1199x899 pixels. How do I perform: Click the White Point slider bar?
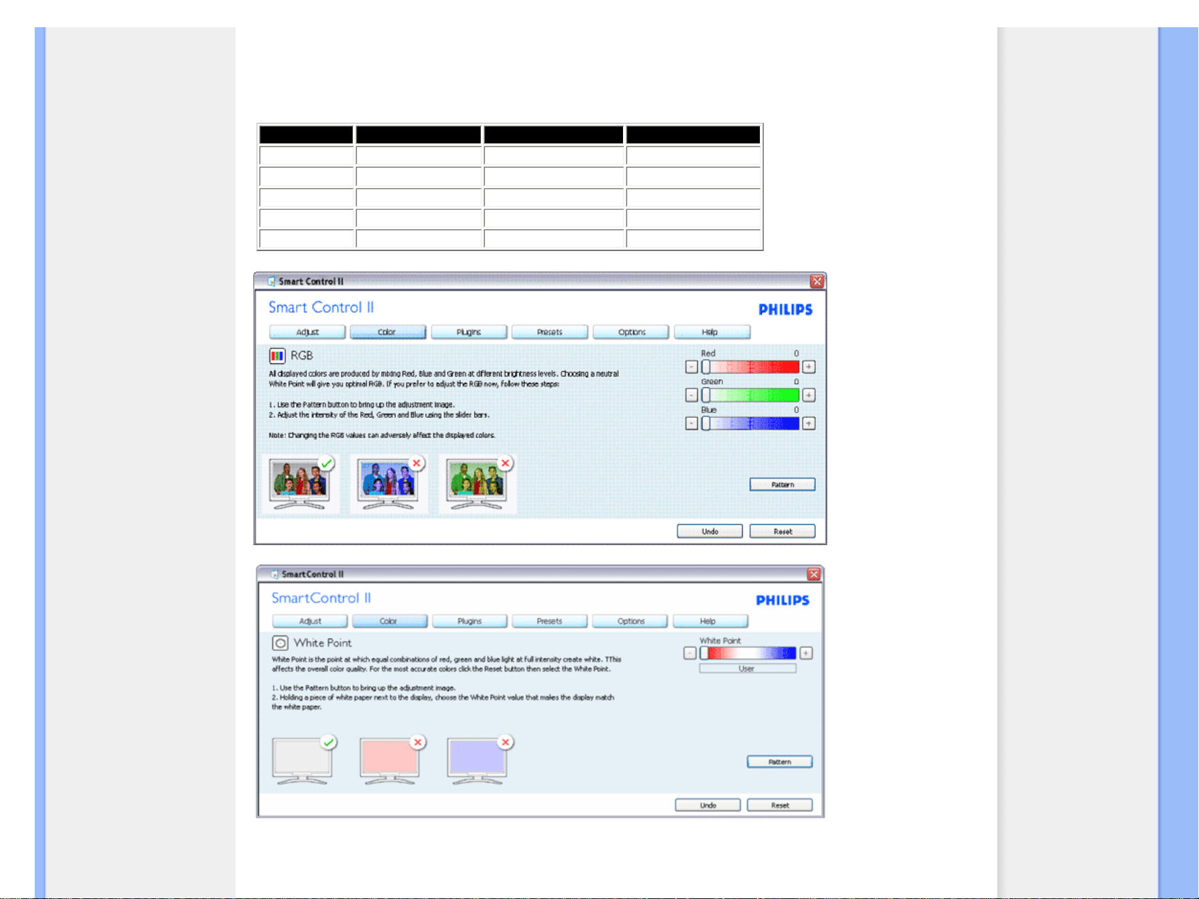(x=748, y=653)
